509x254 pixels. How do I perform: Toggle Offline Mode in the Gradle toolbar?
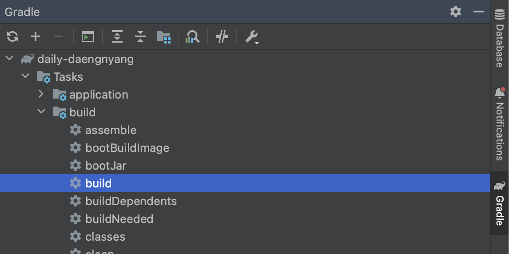pyautogui.click(x=222, y=36)
